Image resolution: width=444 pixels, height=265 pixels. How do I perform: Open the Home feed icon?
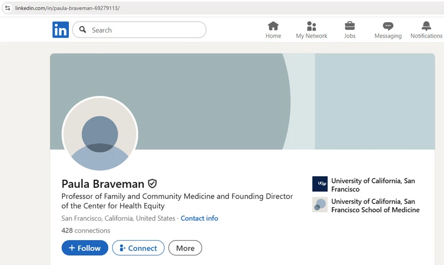pyautogui.click(x=273, y=26)
